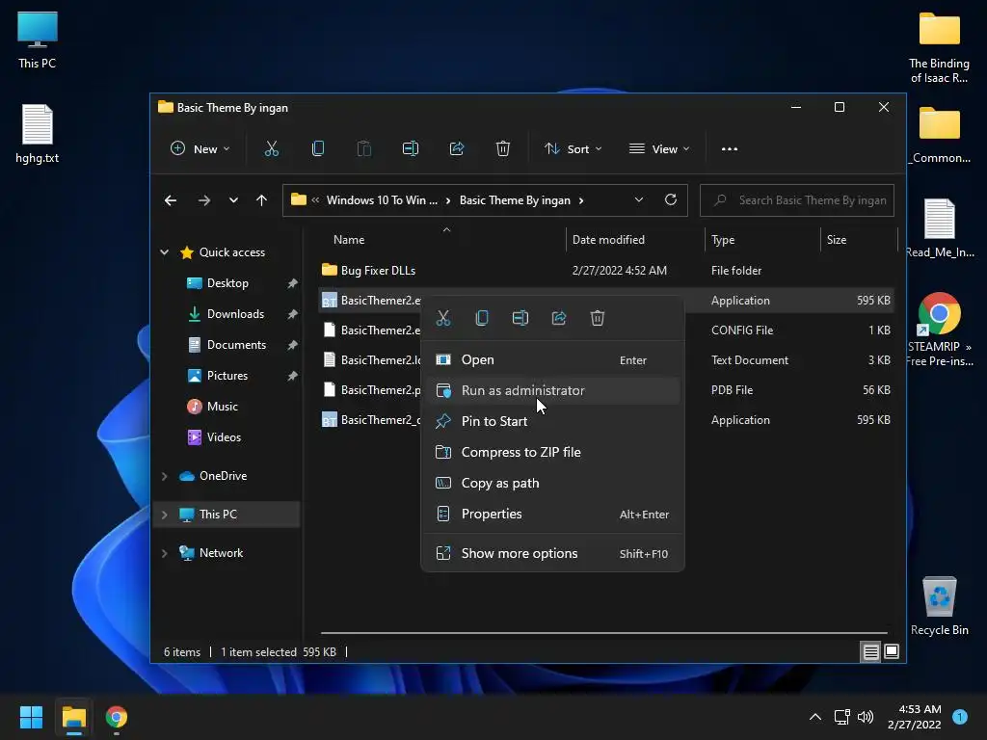This screenshot has width=987, height=740.
Task: Click the Delete trash icon in Explorer toolbar
Action: [x=502, y=149]
